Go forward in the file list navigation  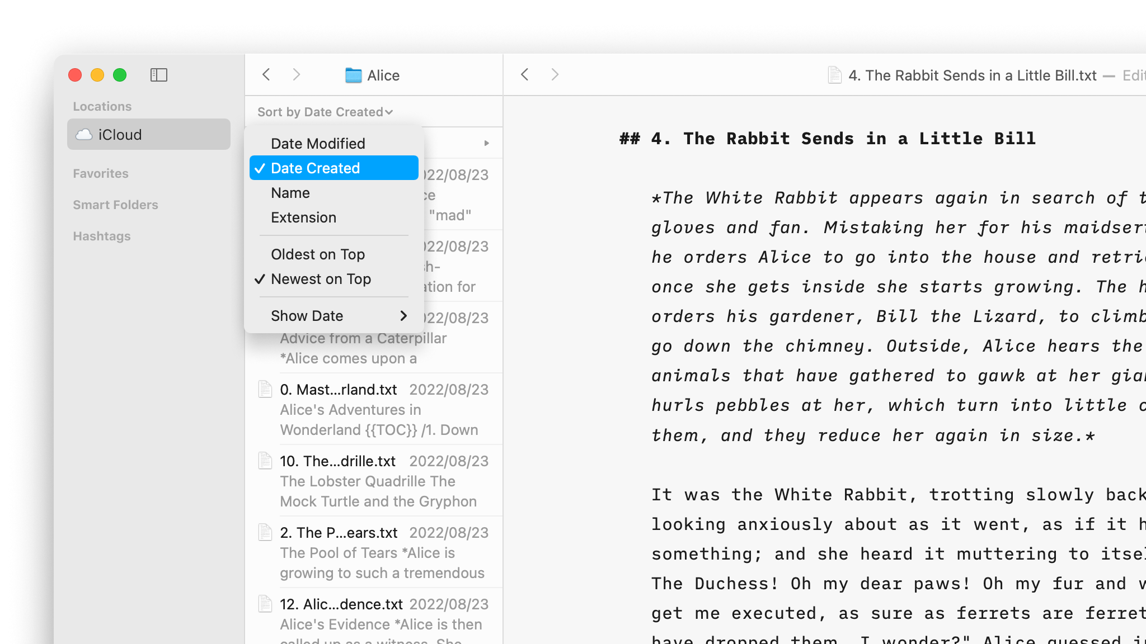click(297, 74)
